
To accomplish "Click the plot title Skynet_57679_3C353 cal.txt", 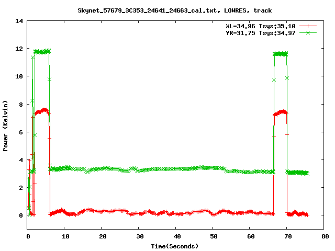I will 174,10.
